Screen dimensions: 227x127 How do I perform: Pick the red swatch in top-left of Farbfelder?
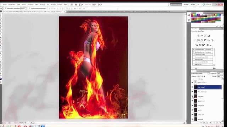tap(192, 15)
